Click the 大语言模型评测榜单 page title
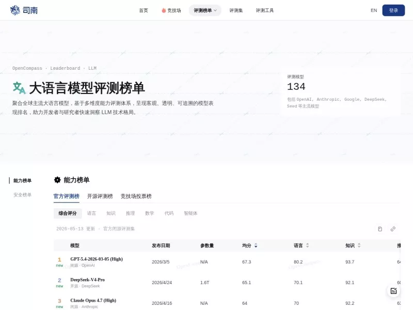 [87, 88]
